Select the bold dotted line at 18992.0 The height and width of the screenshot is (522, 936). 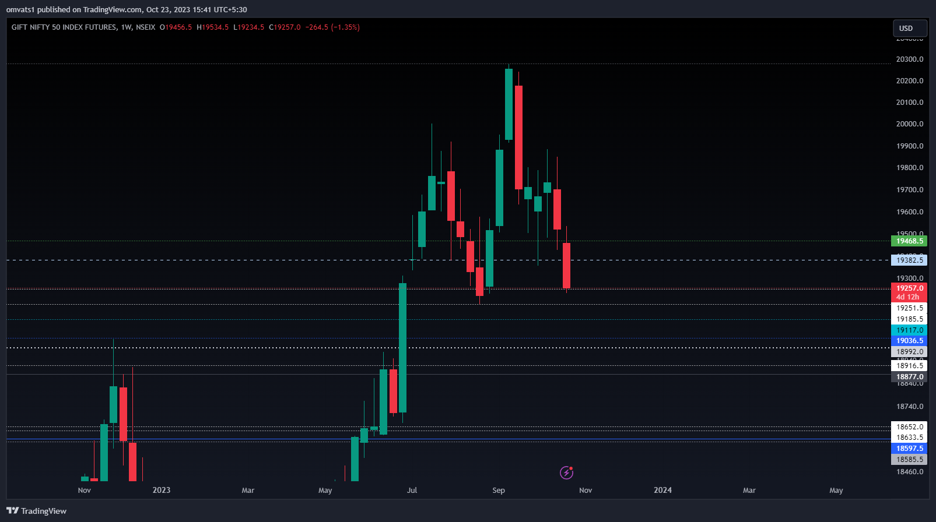tap(448, 348)
